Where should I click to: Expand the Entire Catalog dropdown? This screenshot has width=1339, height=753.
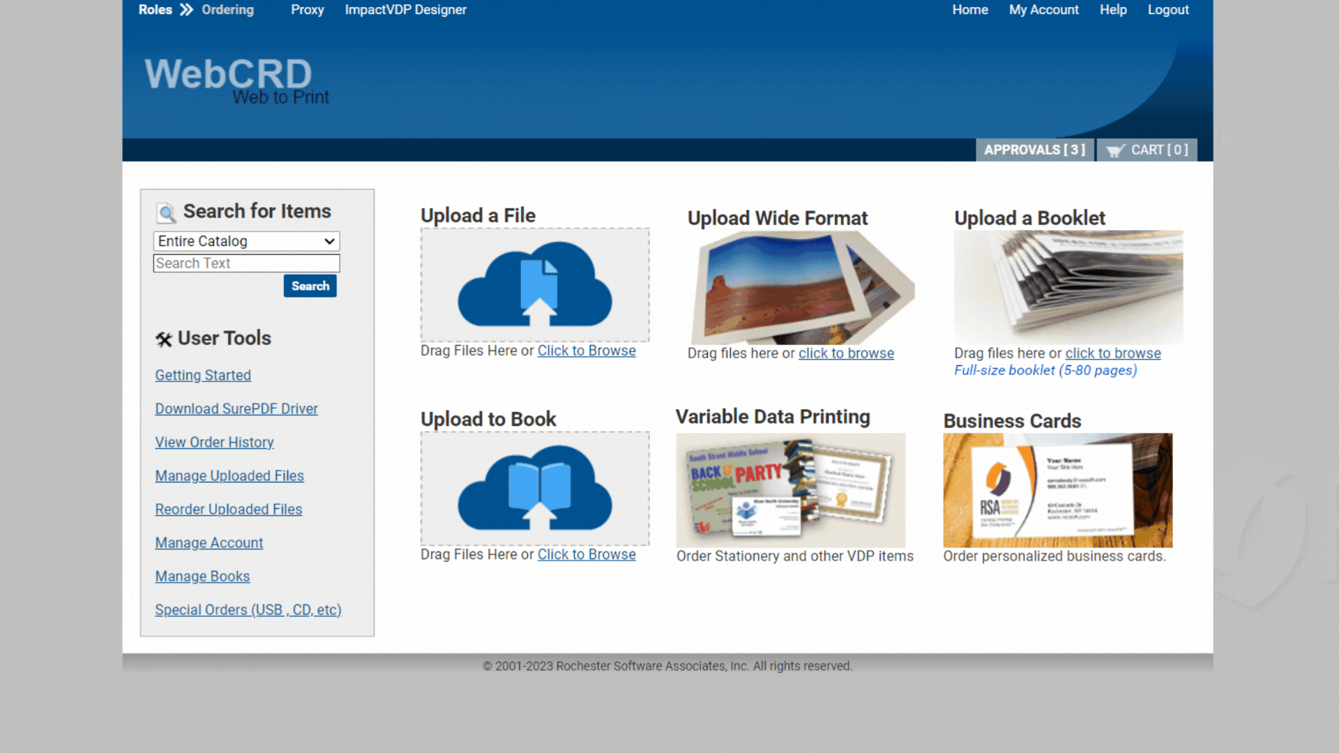[x=246, y=241]
